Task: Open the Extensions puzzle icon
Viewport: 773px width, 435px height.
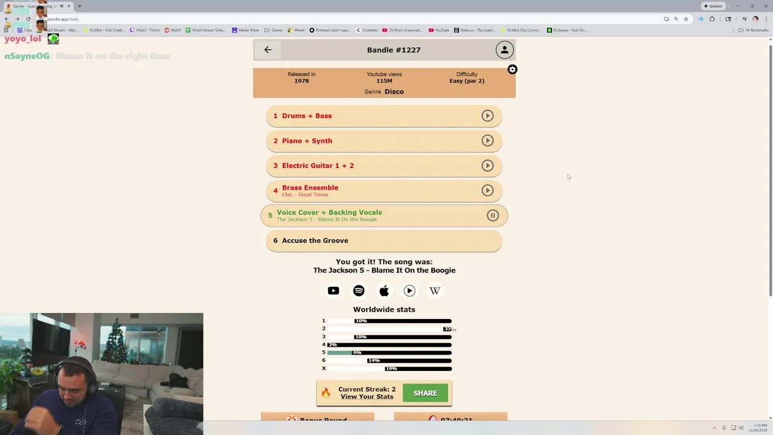Action: point(712,19)
